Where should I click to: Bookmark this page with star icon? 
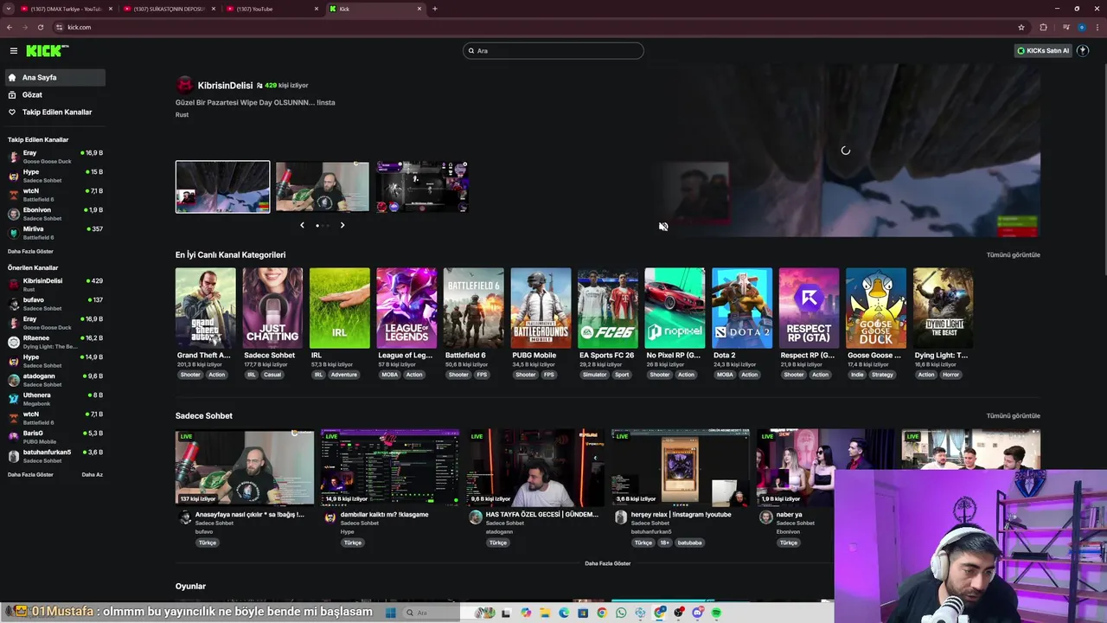tap(1021, 27)
